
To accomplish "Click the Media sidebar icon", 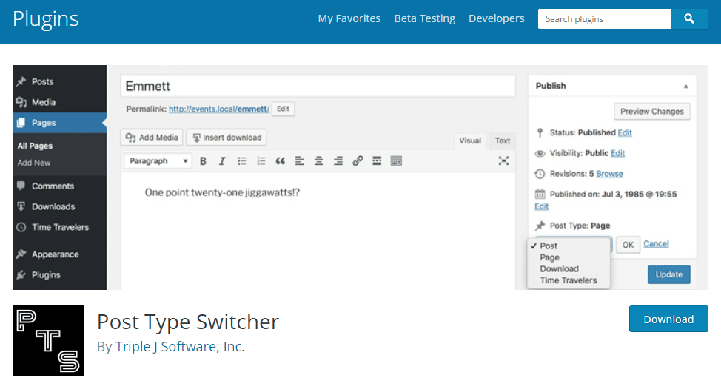I will (21, 102).
